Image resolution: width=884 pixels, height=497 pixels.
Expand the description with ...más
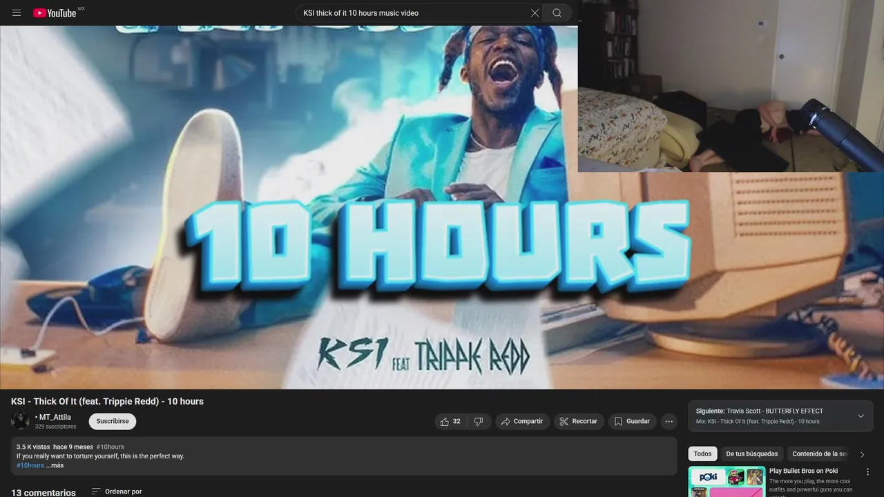(55, 465)
